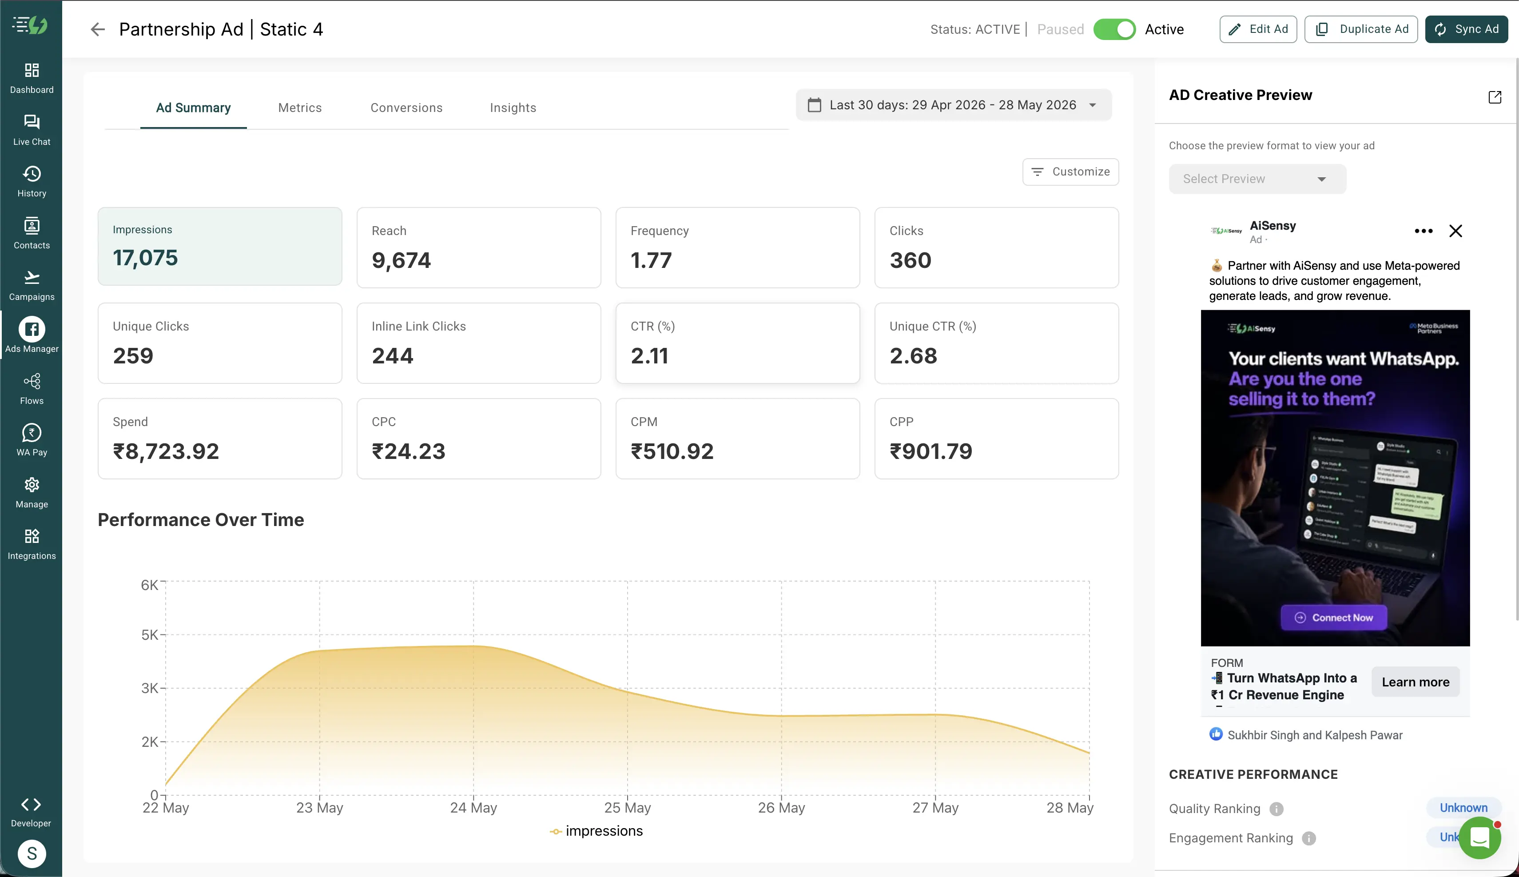This screenshot has height=877, width=1519.
Task: Click the AiSensy logo at top left
Action: point(30,25)
